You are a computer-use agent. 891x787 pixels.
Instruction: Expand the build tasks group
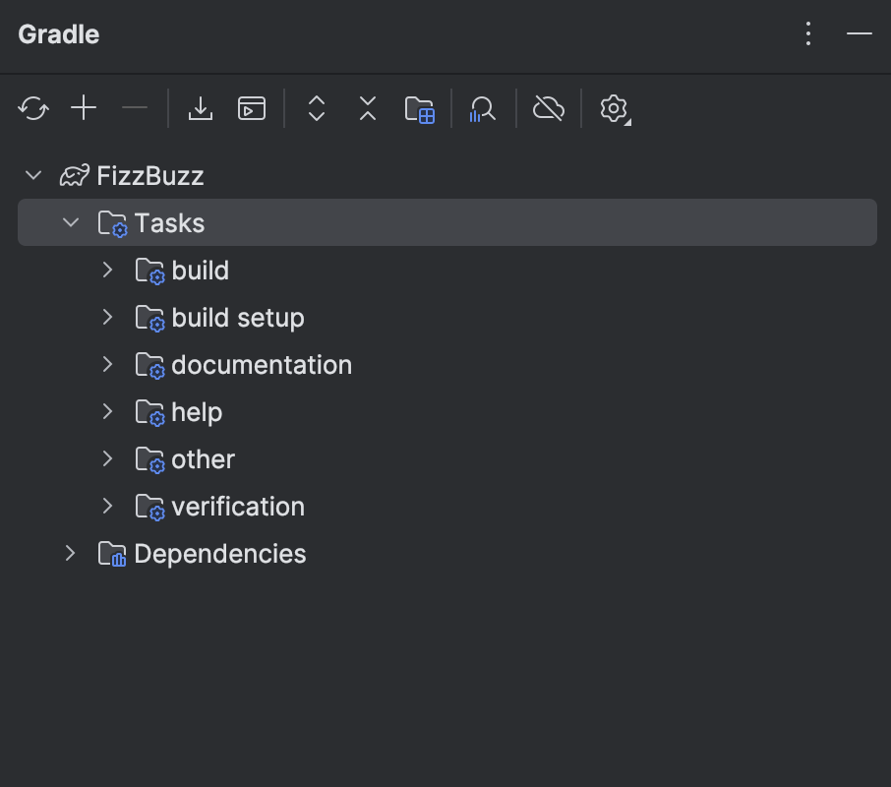coord(106,270)
